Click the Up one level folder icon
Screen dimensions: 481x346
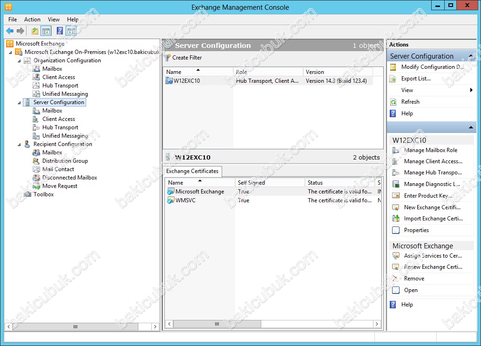35,31
